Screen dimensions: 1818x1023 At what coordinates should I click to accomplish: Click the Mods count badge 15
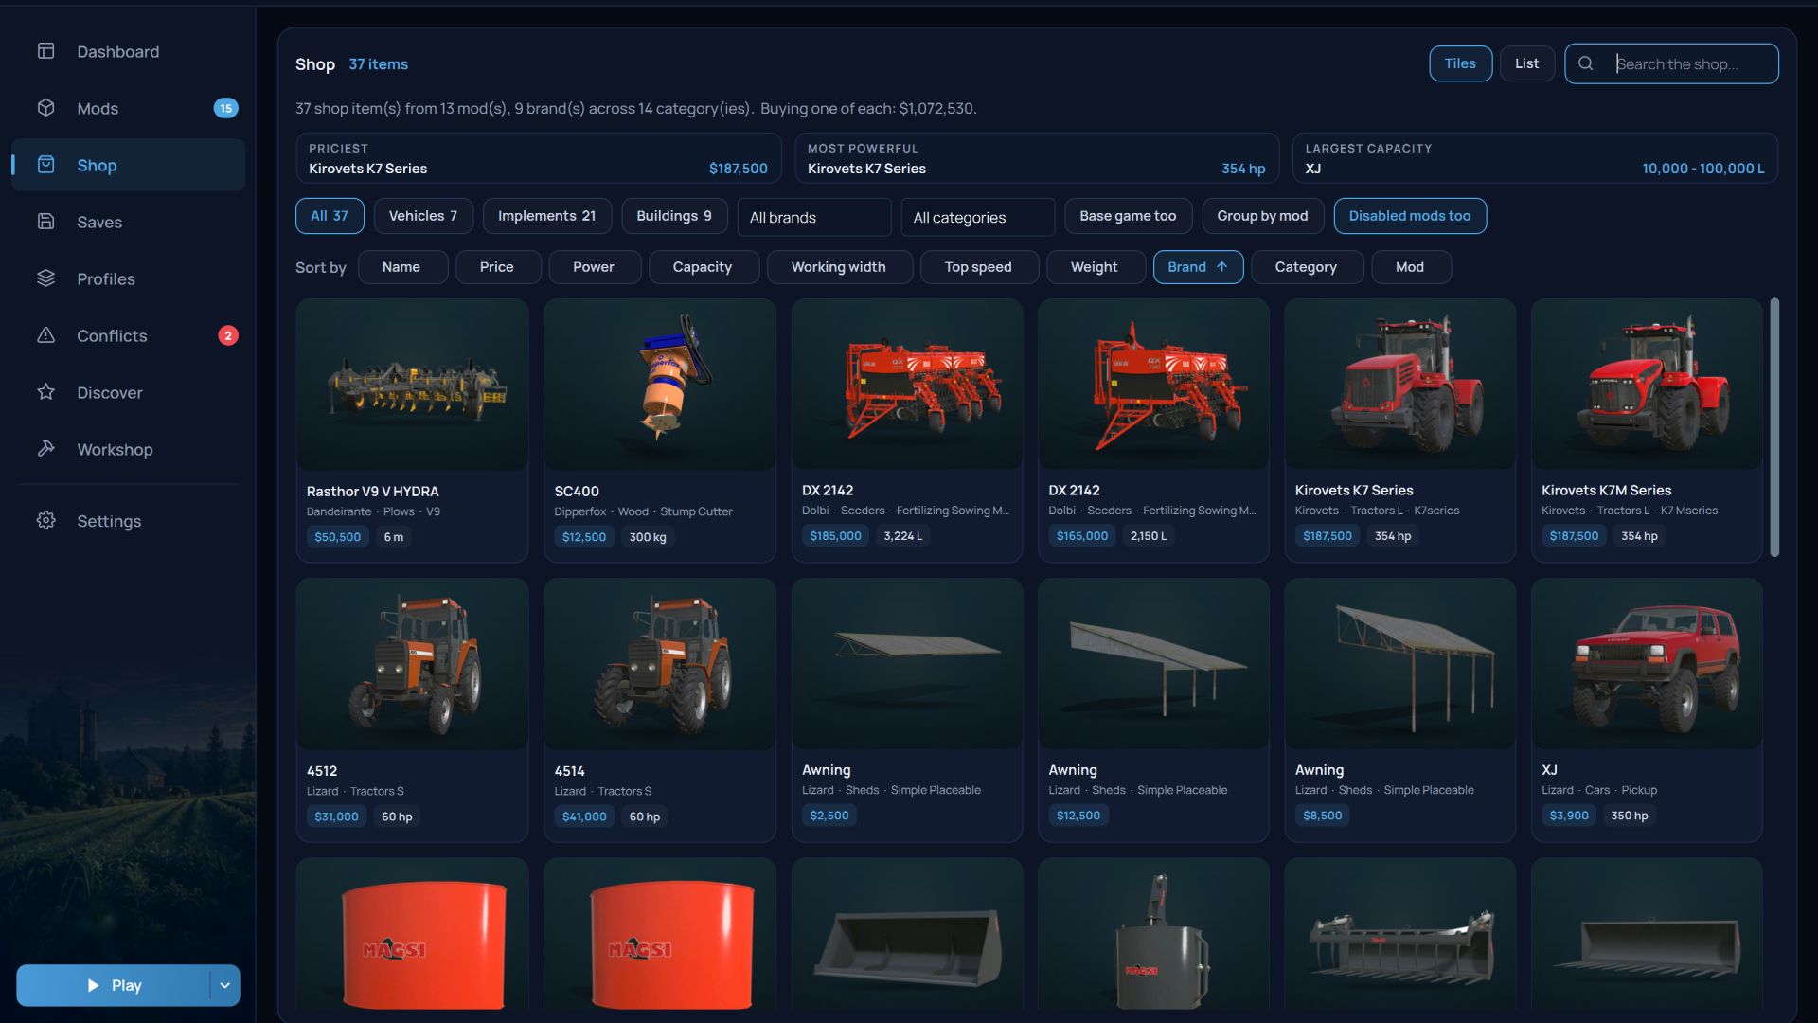coord(225,108)
